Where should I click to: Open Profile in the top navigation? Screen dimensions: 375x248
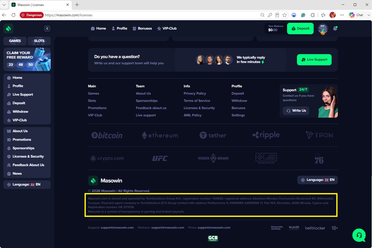click(x=119, y=29)
